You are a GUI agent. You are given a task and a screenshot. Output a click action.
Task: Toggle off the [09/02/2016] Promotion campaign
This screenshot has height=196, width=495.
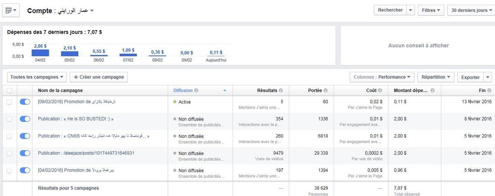tap(25, 102)
